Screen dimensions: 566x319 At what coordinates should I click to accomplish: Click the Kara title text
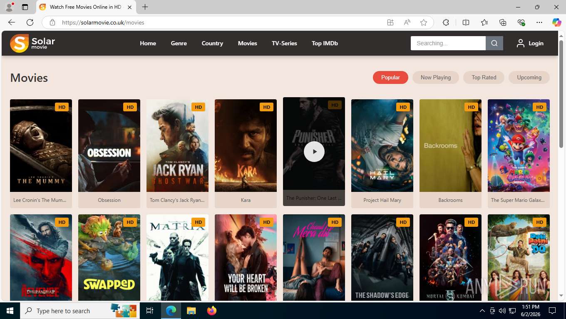246,200
